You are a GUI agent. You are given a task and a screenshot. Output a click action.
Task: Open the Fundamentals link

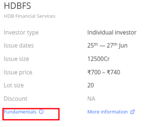tap(20, 112)
